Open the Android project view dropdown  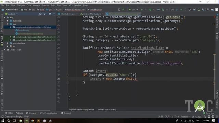(x=12, y=14)
